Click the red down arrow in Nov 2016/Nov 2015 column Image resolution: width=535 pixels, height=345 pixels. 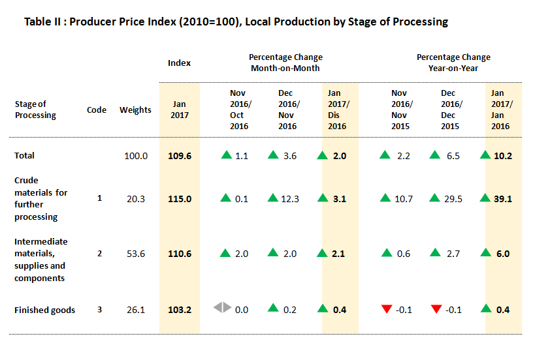tap(386, 308)
